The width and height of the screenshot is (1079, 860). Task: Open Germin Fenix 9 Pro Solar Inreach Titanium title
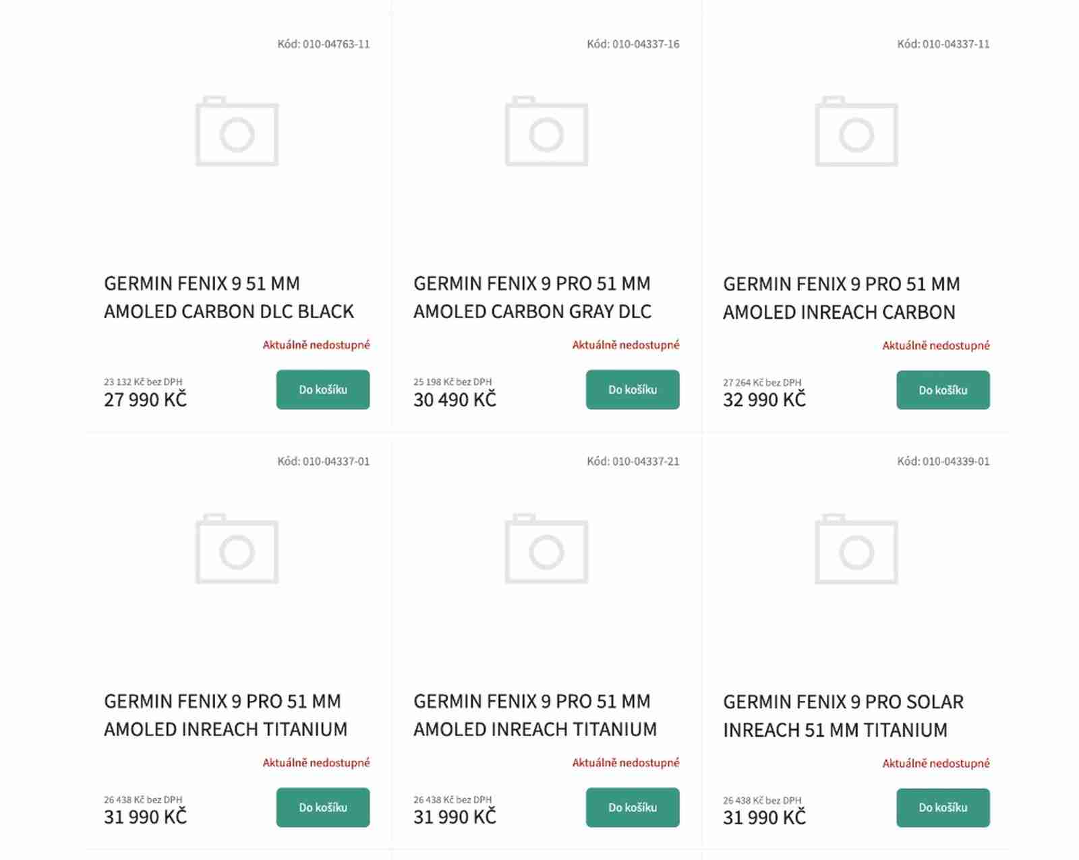[843, 716]
